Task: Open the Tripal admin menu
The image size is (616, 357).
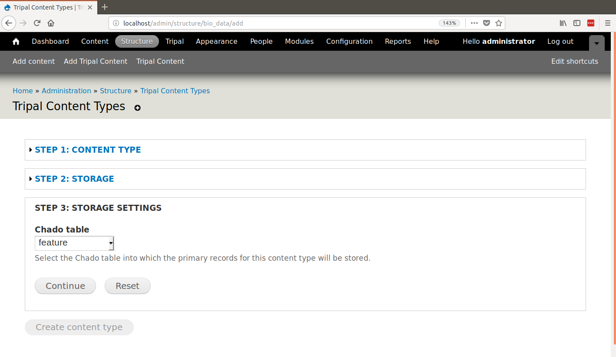Action: (174, 42)
